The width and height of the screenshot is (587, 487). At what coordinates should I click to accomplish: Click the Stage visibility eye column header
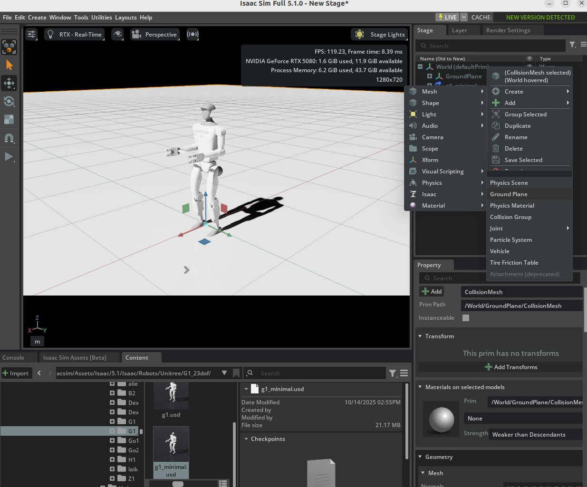pos(529,59)
